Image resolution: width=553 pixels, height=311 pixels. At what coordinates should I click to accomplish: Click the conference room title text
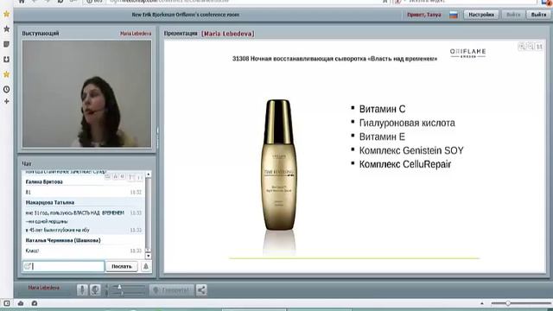(x=186, y=15)
